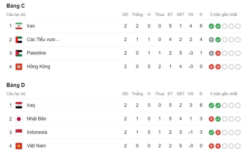Click the Iraq flag icon
Image resolution: width=248 pixels, height=153 pixels.
click(19, 105)
